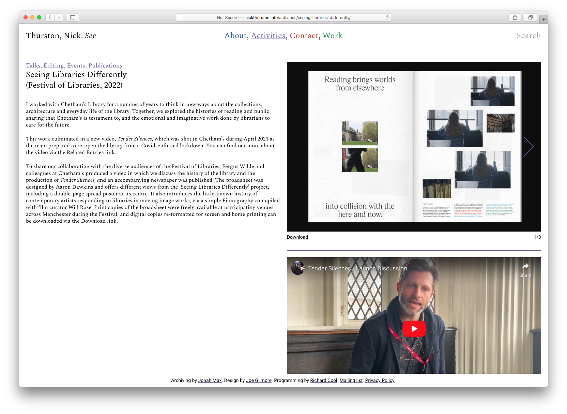Open a new tab with plus button
The height and width of the screenshot is (414, 567).
point(543,20)
